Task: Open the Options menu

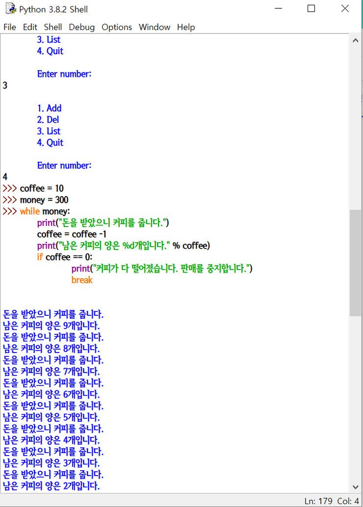Action: tap(117, 27)
